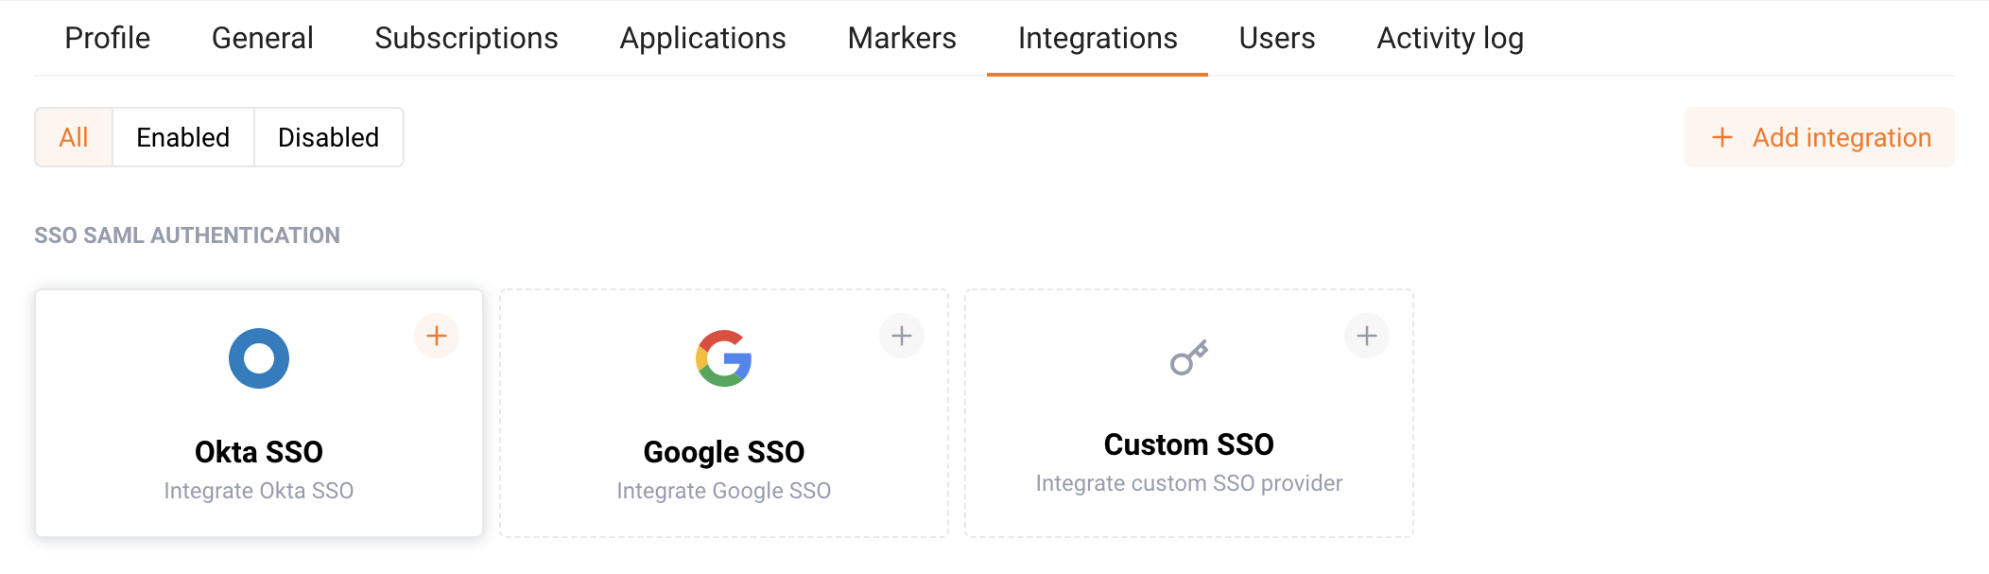Click the plus icon in Add integration
This screenshot has height=574, width=1989.
tap(1721, 138)
